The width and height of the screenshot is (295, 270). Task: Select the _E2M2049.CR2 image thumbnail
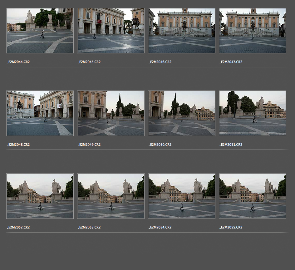coord(111,113)
